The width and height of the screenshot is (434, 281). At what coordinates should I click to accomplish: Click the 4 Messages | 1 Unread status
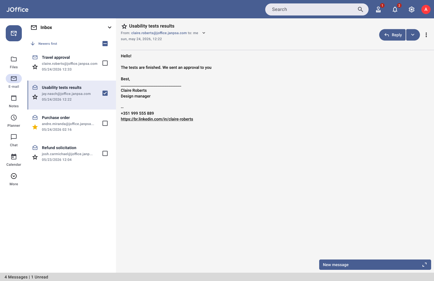(x=26, y=277)
